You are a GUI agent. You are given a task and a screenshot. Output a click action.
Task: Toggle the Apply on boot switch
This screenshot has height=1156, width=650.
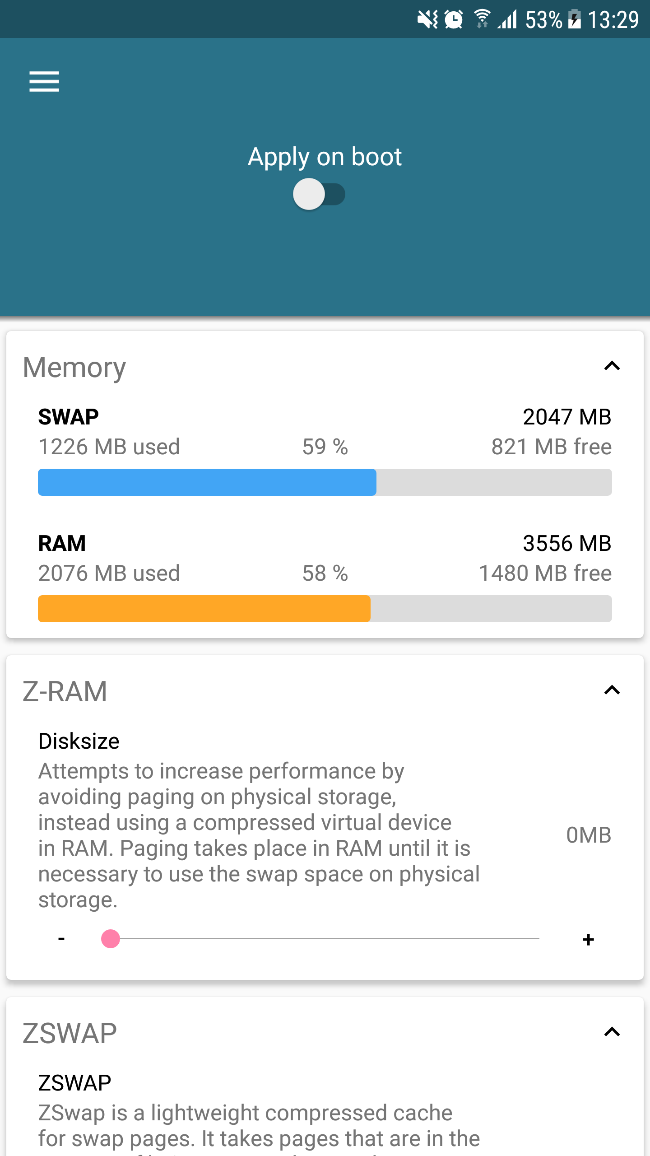(x=319, y=194)
